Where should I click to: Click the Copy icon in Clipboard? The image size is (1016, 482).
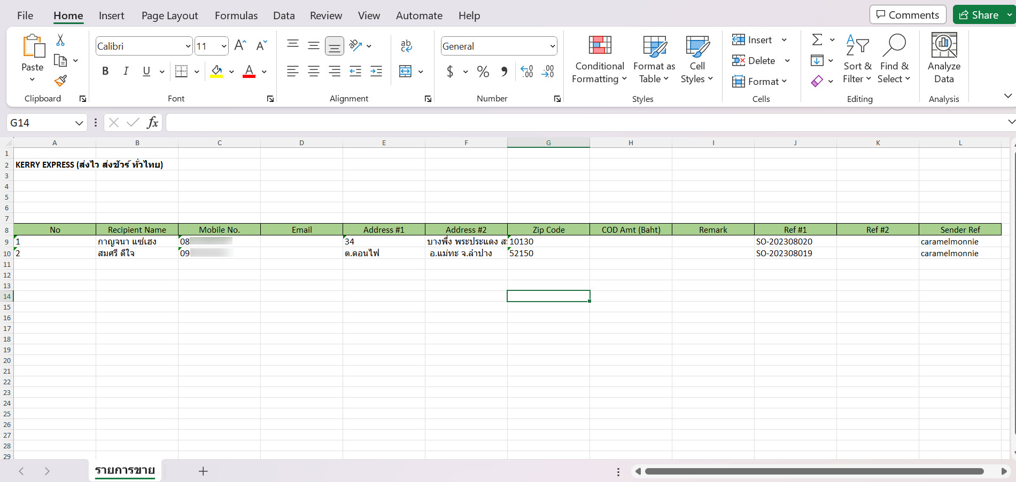(60, 60)
